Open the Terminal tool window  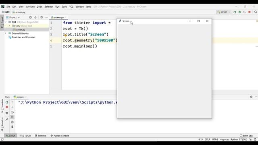coord(41,136)
